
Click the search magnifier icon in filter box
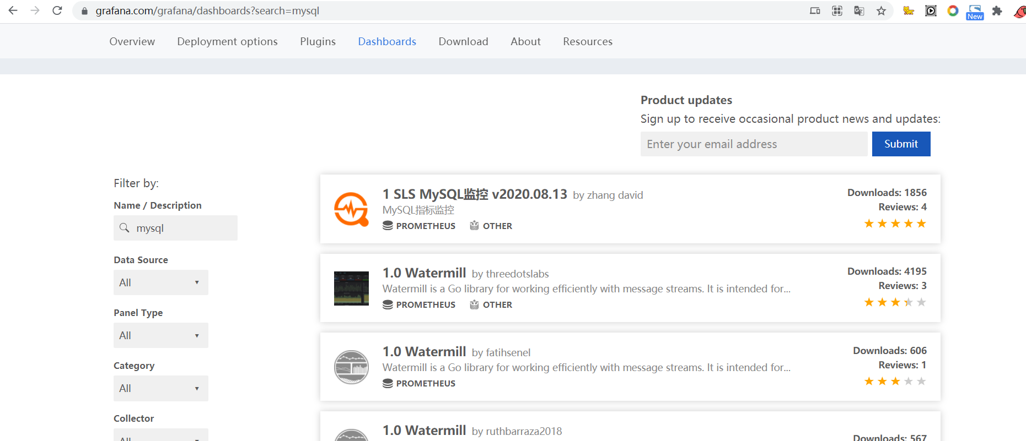125,228
